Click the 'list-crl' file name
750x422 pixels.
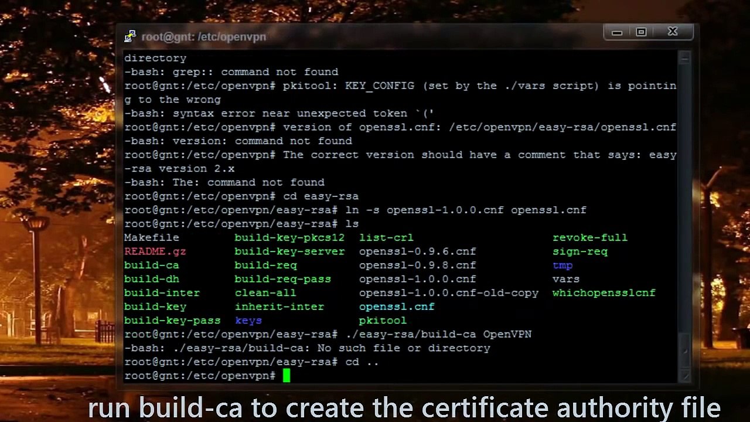(386, 237)
